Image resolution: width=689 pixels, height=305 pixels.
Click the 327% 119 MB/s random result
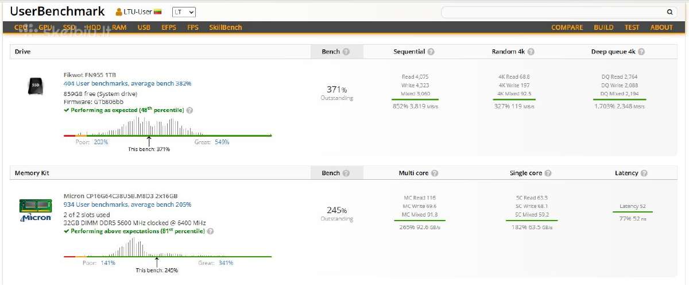[x=514, y=106]
